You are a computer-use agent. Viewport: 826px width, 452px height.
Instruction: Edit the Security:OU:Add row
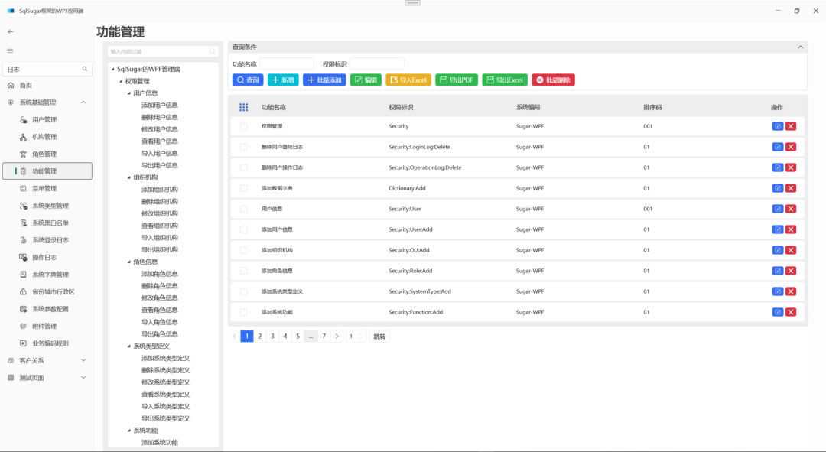(778, 250)
